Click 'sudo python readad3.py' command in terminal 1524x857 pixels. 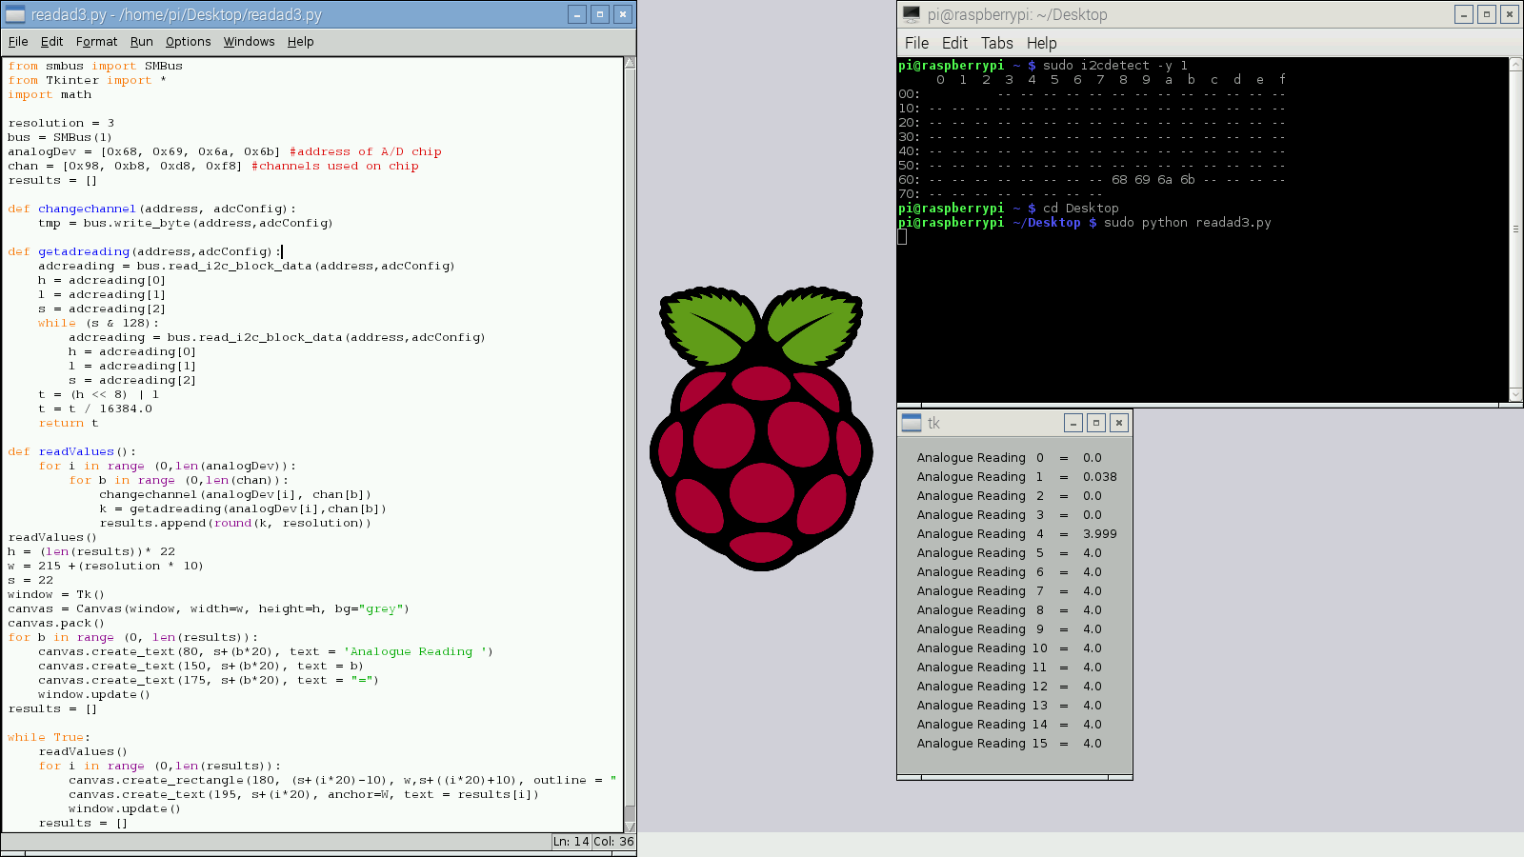[x=1188, y=223]
